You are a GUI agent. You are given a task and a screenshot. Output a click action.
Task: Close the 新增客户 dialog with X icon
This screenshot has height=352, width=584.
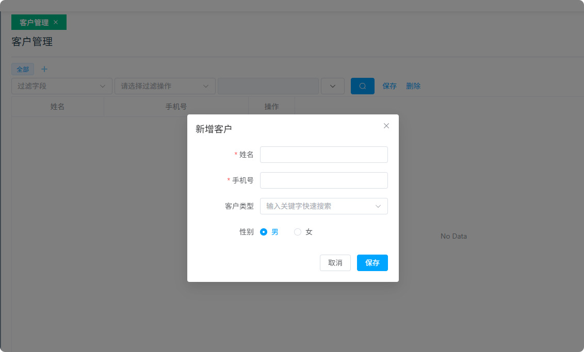click(x=386, y=126)
